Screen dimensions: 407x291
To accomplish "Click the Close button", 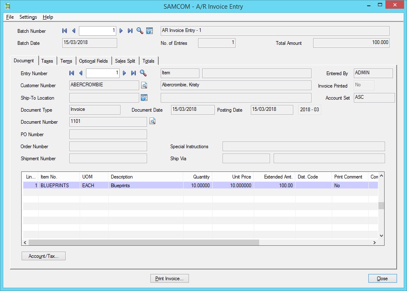I will click(382, 279).
